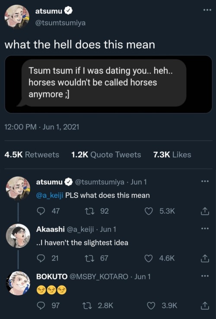
Task: Open the attached message screenshot image
Action: pyautogui.click(x=108, y=84)
